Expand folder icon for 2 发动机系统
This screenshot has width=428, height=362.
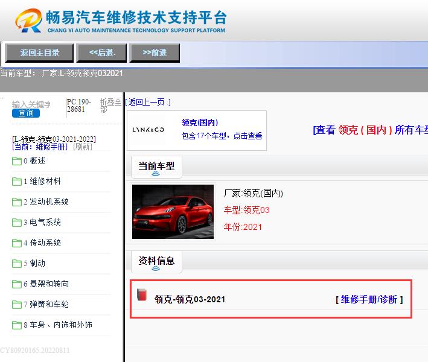pos(17,202)
